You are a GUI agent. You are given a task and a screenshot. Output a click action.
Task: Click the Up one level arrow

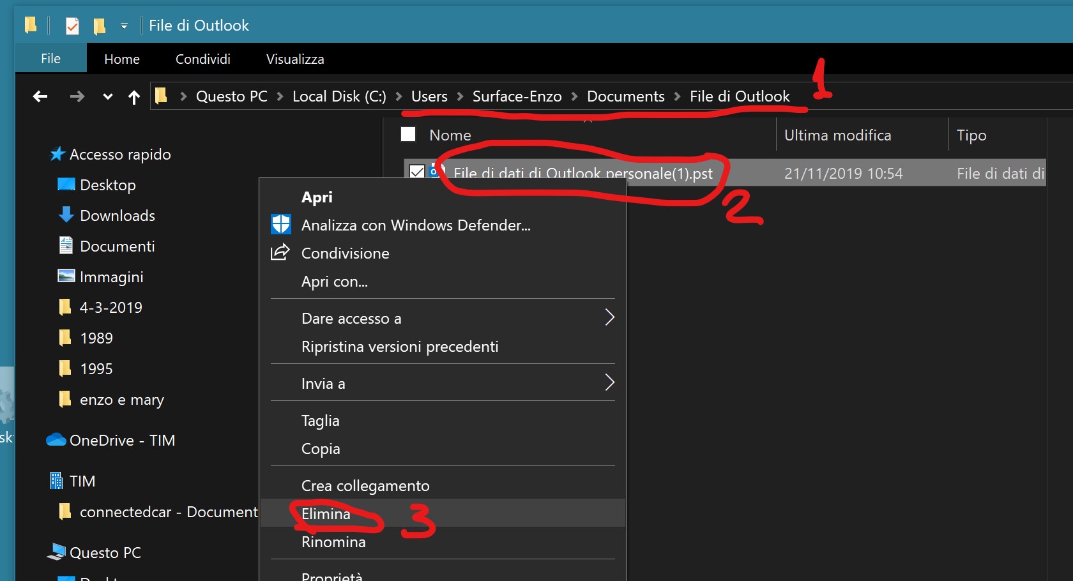[x=133, y=97]
